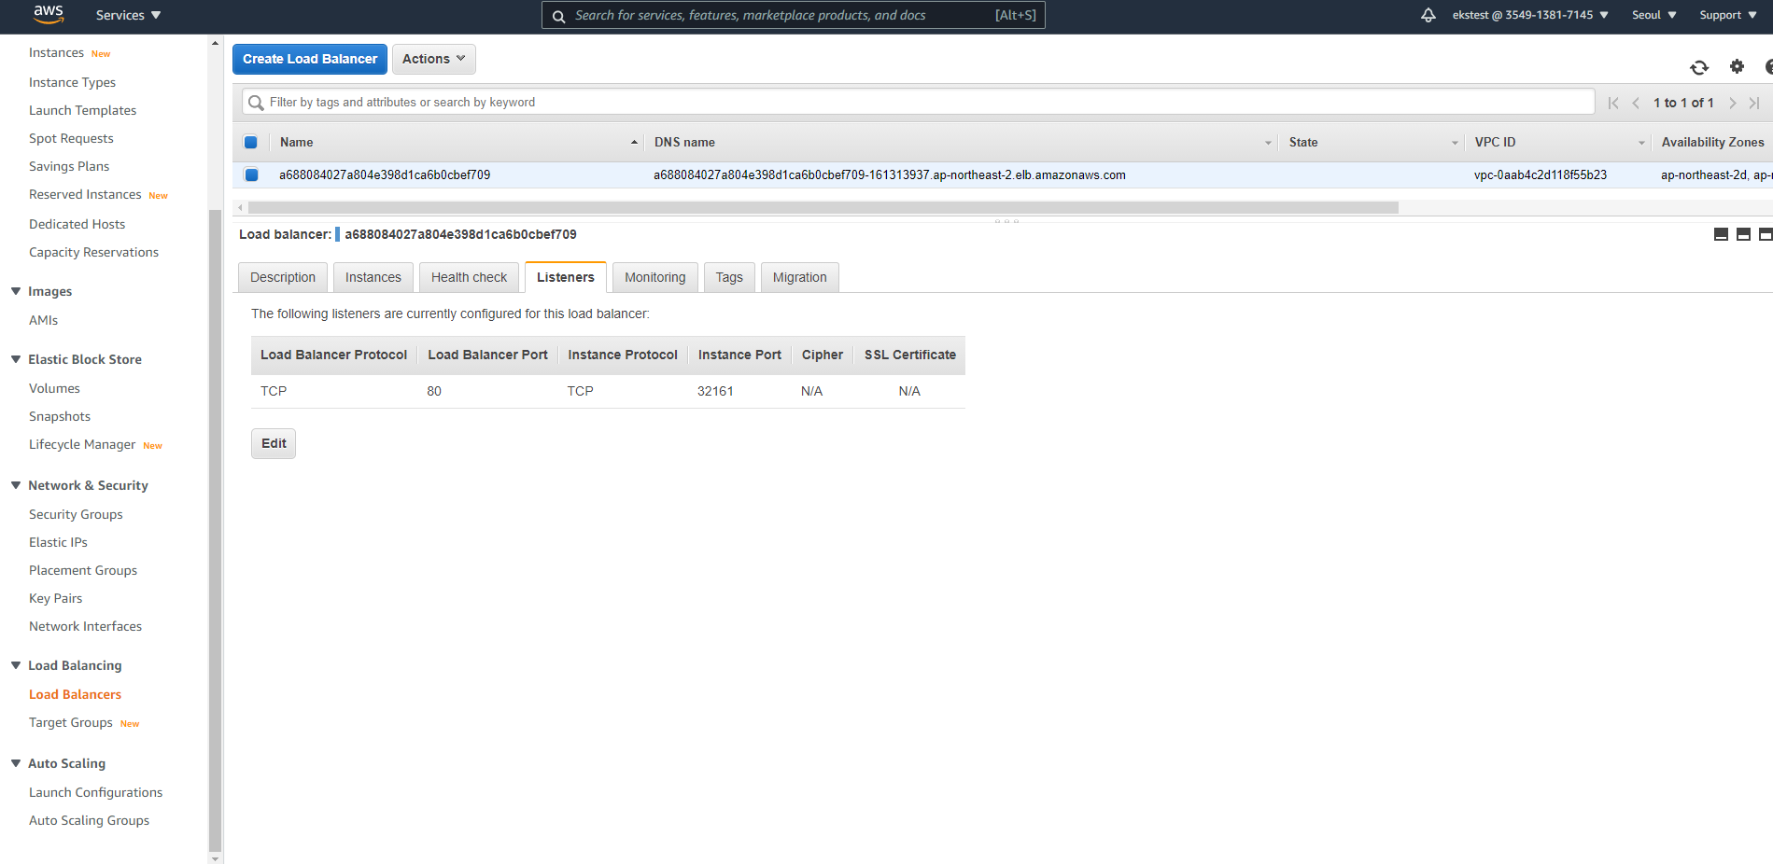Viewport: 1773px width, 864px height.
Task: Open Snapshots in sidebar
Action: pyautogui.click(x=60, y=416)
